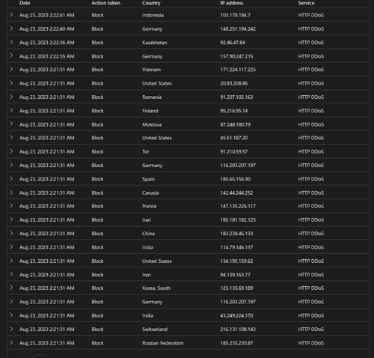Expand the France 147.135.226.117 event
The width and height of the screenshot is (374, 358).
(11, 206)
